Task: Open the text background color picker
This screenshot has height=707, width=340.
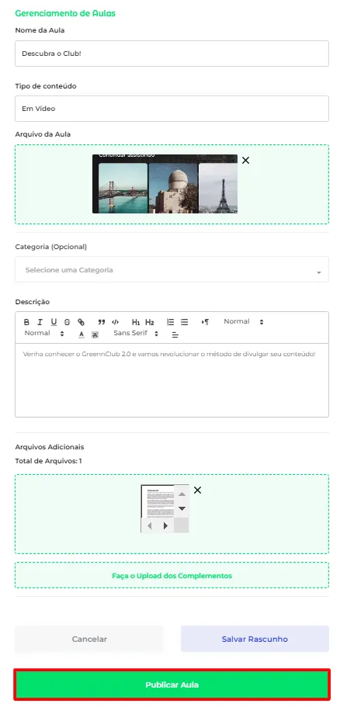Action: [x=95, y=334]
